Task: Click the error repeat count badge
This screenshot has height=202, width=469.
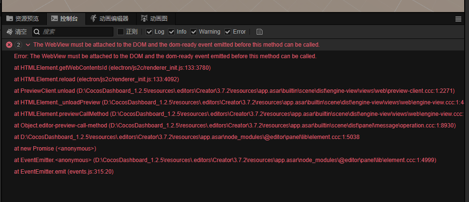Action: point(19,45)
